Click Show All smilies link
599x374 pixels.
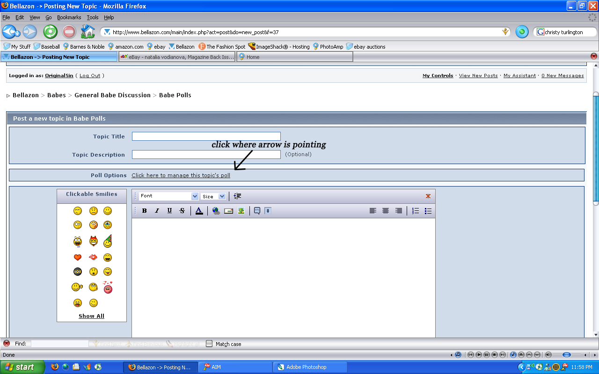coord(91,316)
